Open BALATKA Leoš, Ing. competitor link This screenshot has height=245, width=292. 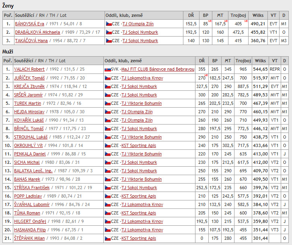[x=33, y=171]
